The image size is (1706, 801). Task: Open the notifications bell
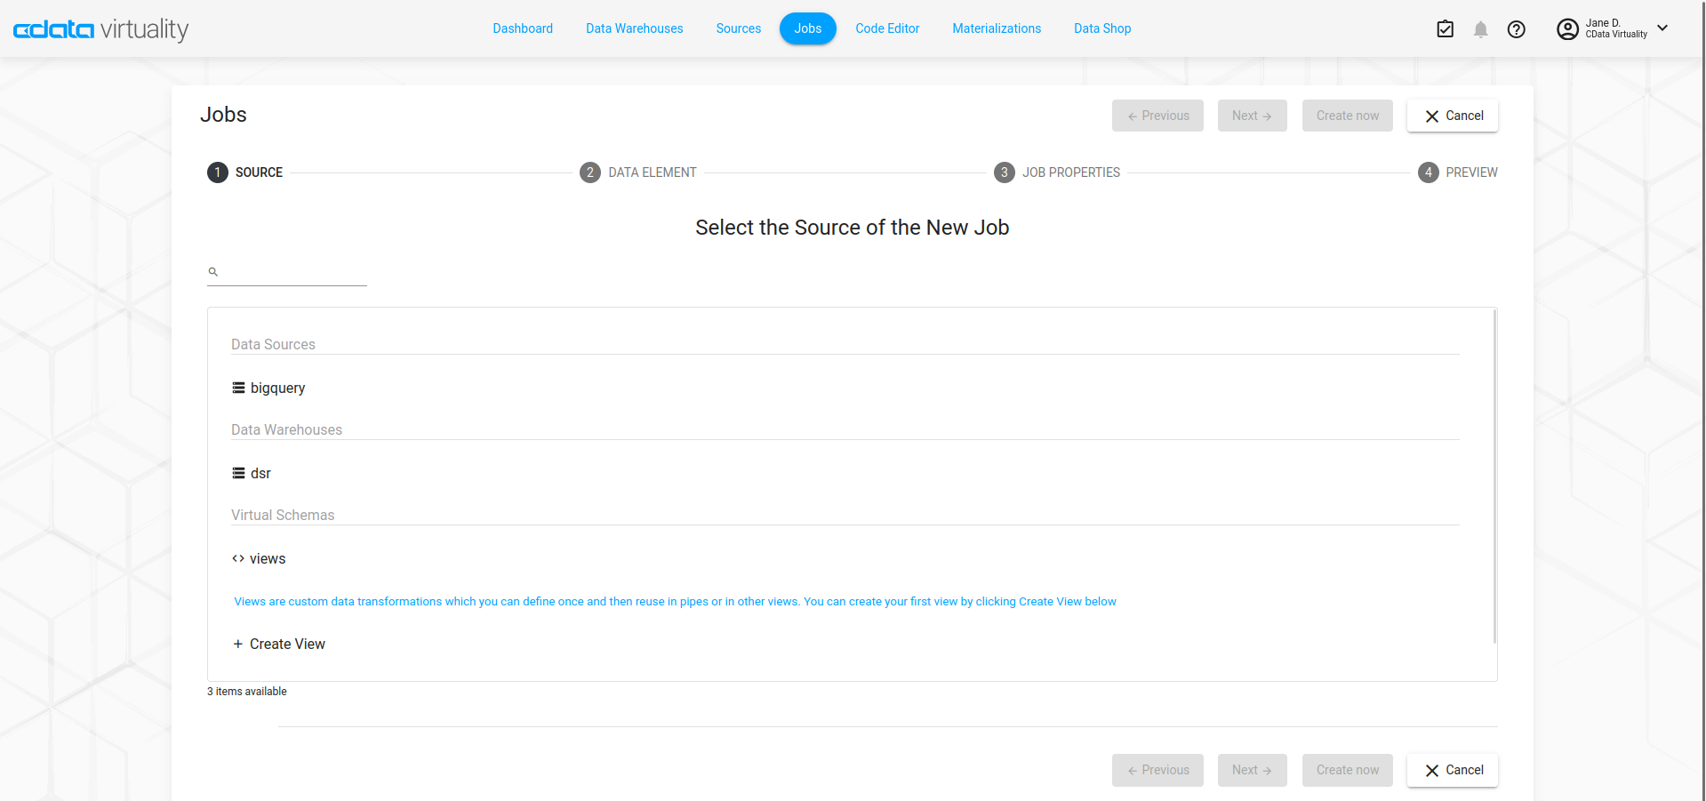[x=1480, y=29]
